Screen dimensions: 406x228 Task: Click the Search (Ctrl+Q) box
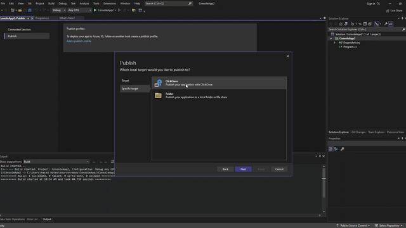pos(168,4)
